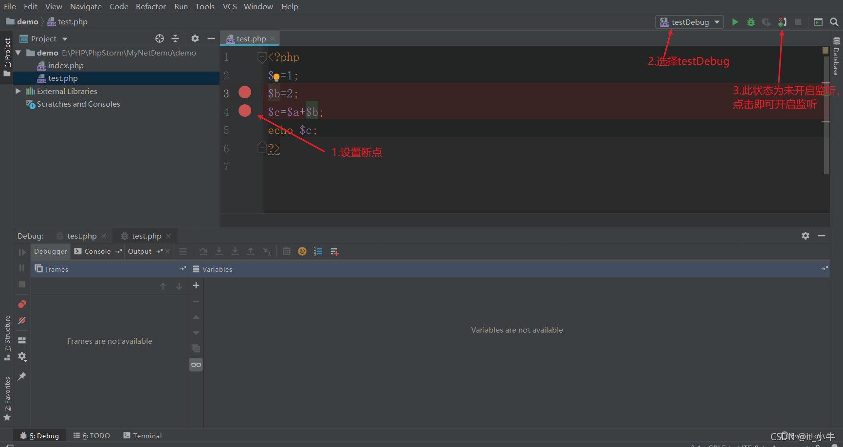Toggle breakpoint on line 3
Viewport: 843px width, 447px height.
[245, 92]
